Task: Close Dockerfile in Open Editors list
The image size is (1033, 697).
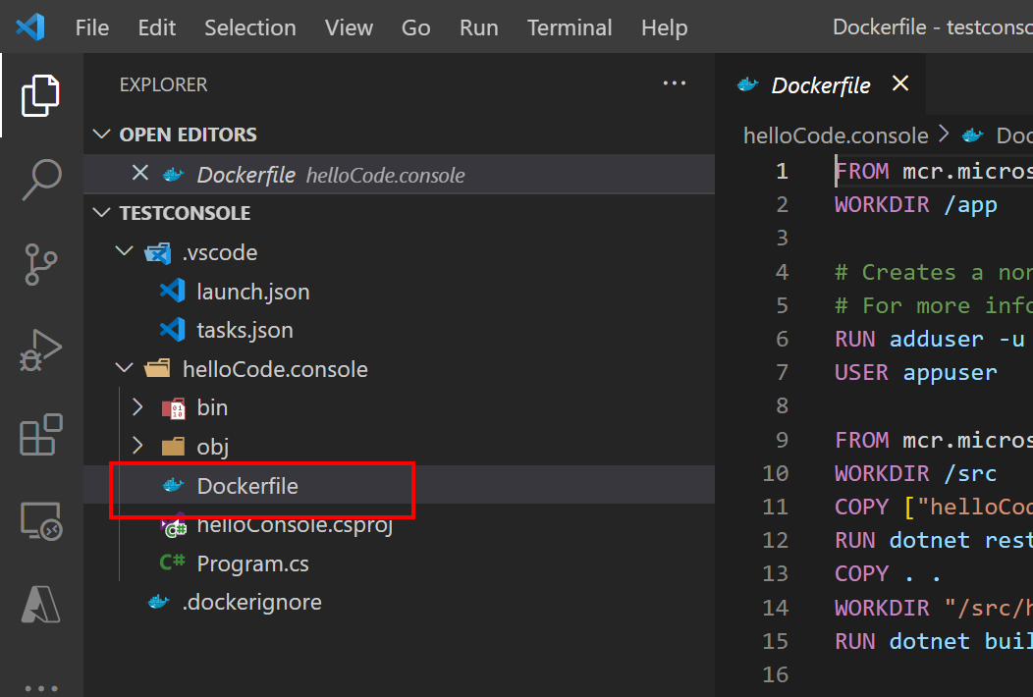Action: click(x=139, y=173)
